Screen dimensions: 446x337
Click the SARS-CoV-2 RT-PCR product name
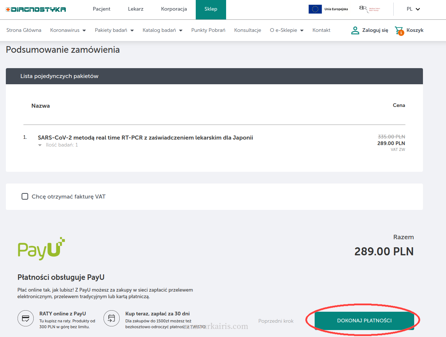point(145,138)
